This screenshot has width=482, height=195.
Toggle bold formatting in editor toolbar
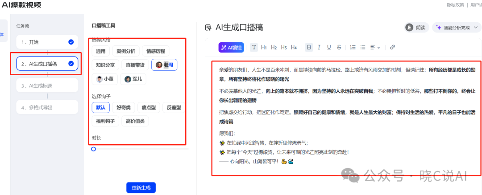[309, 47]
